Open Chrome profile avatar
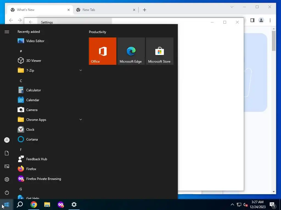Image resolution: width=281 pixels, height=210 pixels. pos(261,20)
